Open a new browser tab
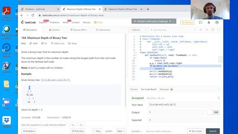The image size is (238, 134). 148,9
